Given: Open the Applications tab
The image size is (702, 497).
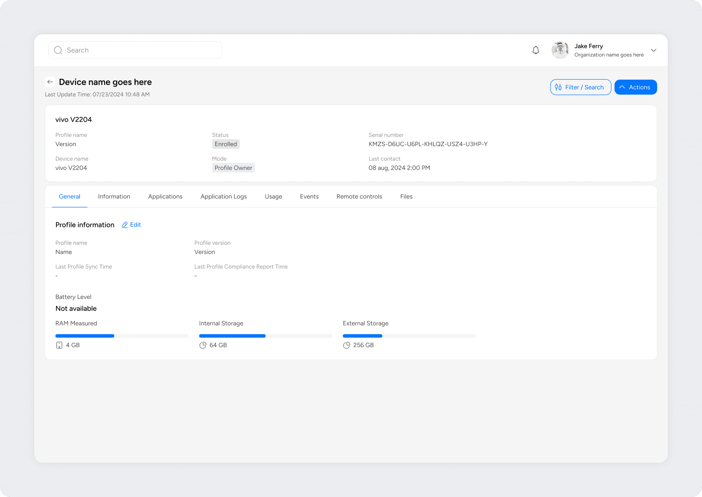Looking at the screenshot, I should 165,197.
